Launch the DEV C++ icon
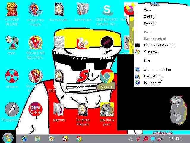 (x=36, y=109)
